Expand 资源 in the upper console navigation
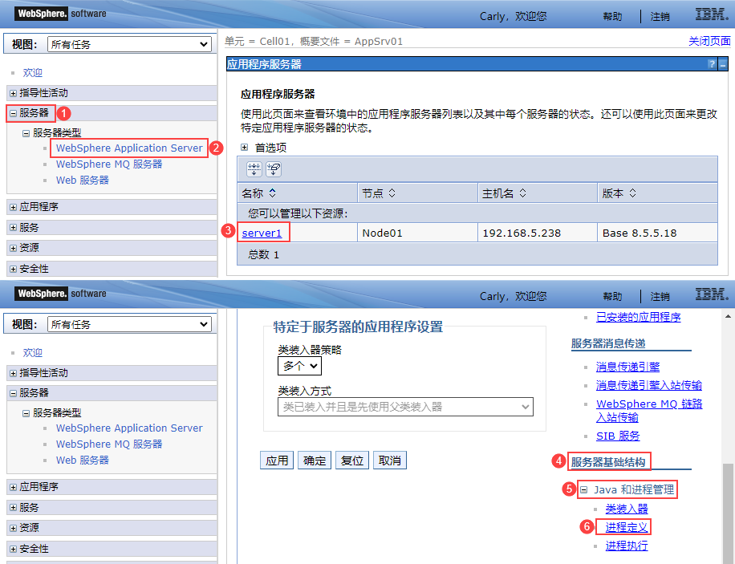This screenshot has height=564, width=735. 13,248
